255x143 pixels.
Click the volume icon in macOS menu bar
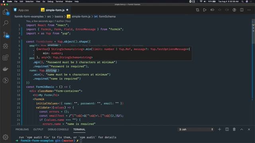pyautogui.click(x=205, y=2)
